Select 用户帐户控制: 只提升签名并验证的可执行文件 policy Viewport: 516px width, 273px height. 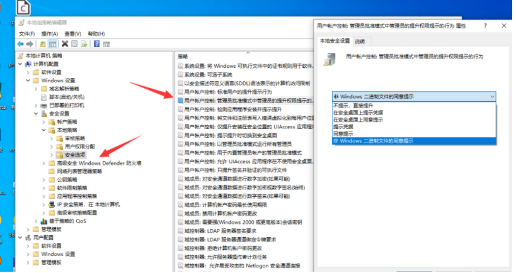[x=235, y=170]
